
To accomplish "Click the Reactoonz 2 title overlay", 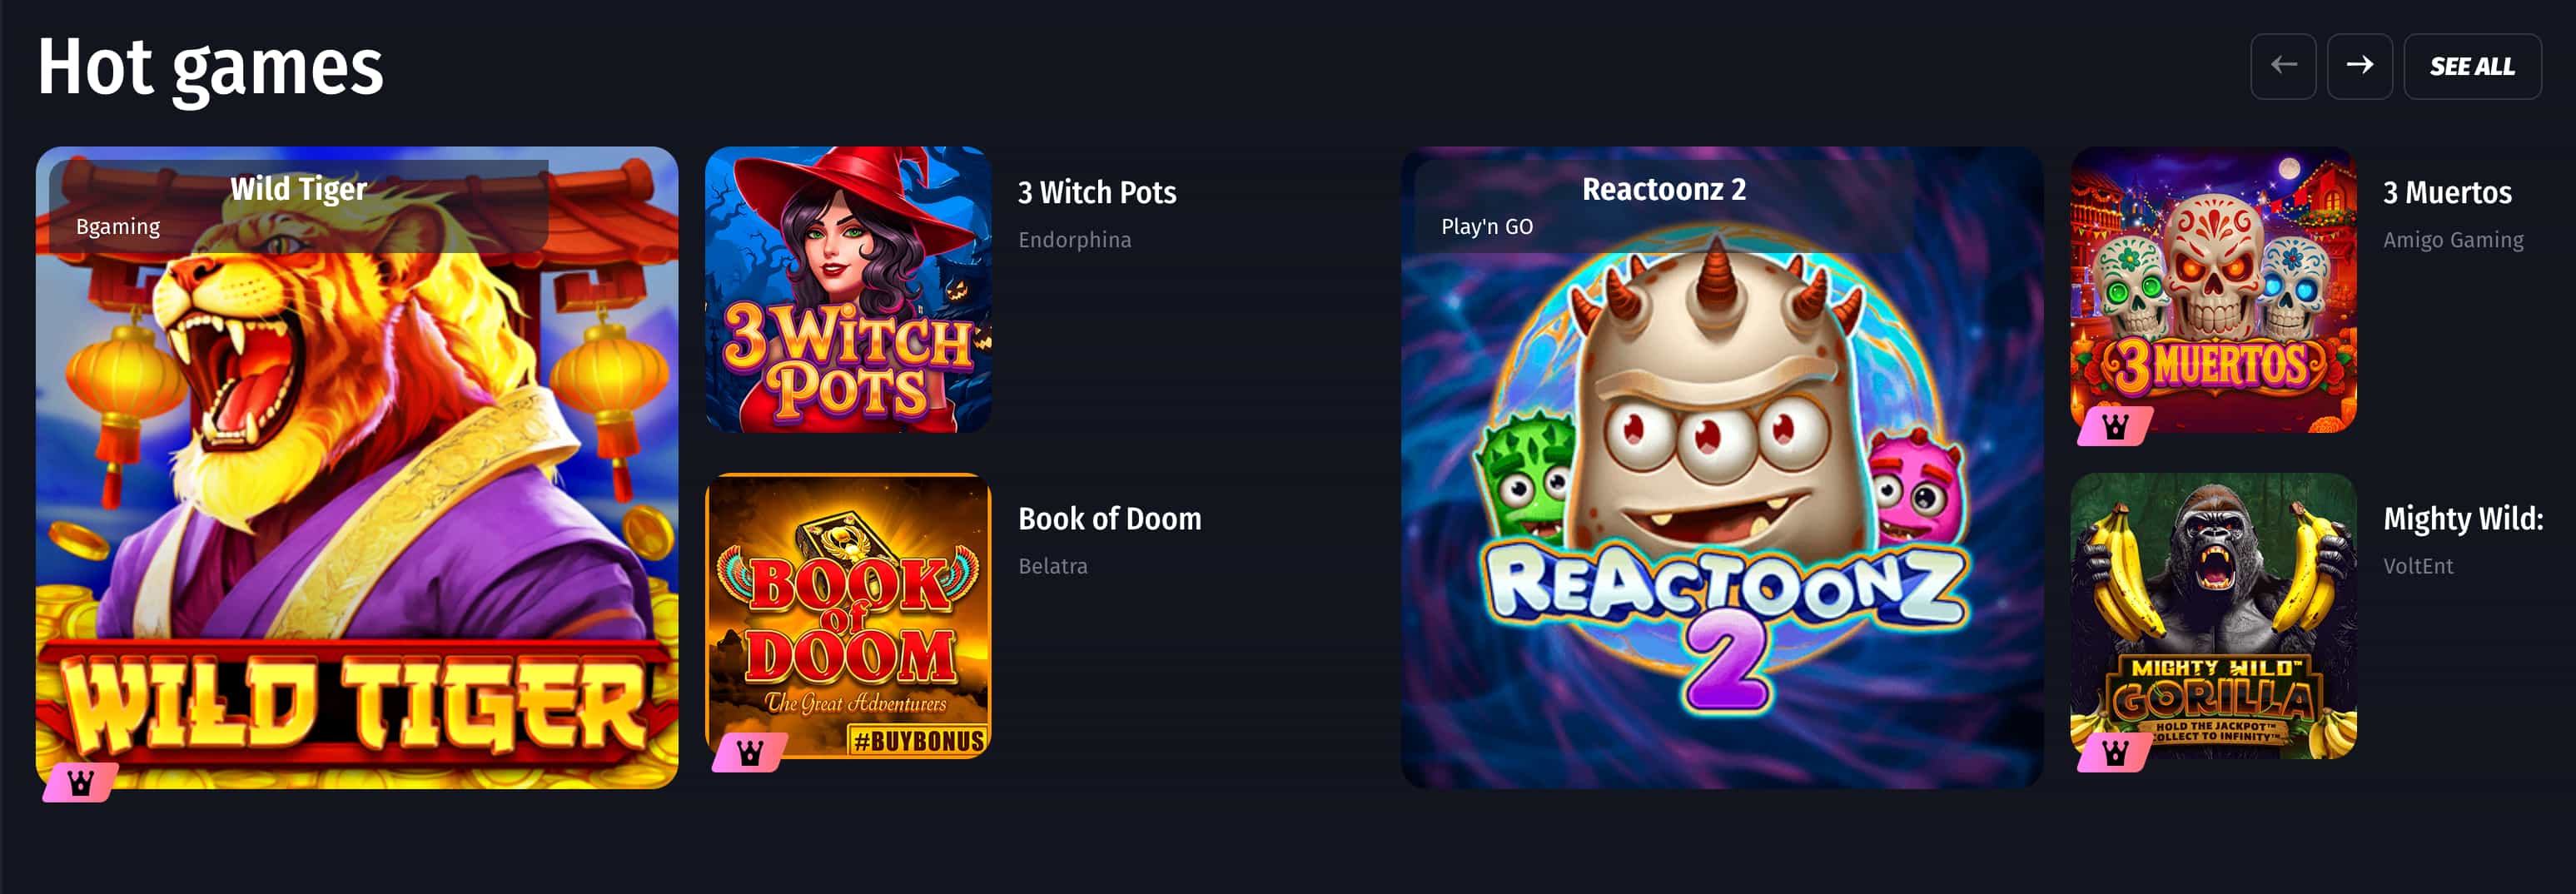I will 1664,189.
